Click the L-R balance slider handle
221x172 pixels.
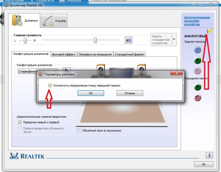(x=25, y=40)
